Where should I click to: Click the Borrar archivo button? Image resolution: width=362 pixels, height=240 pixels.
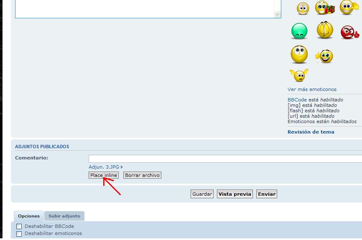142,175
